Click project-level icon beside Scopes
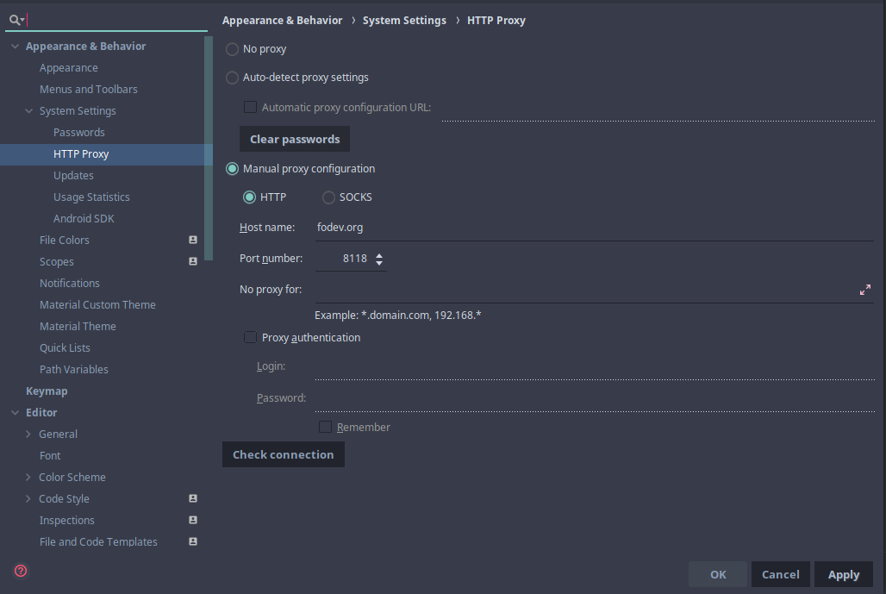This screenshot has height=594, width=886. coord(193,261)
